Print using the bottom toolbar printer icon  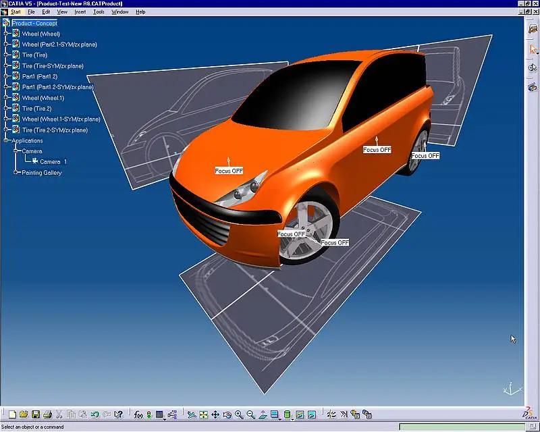[47, 414]
